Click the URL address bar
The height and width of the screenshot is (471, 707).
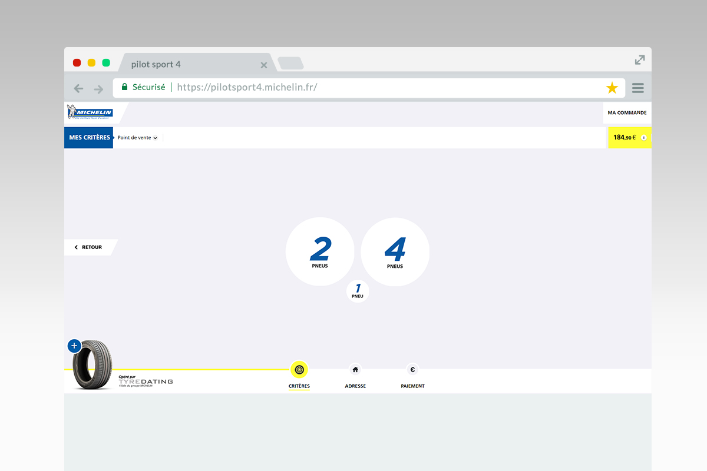[x=369, y=87]
